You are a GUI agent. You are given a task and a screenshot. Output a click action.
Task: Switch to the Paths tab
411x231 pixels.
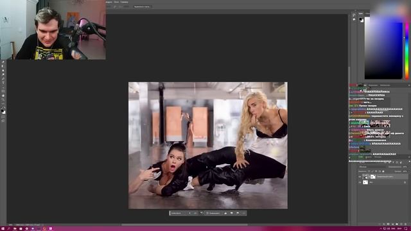pos(378,157)
